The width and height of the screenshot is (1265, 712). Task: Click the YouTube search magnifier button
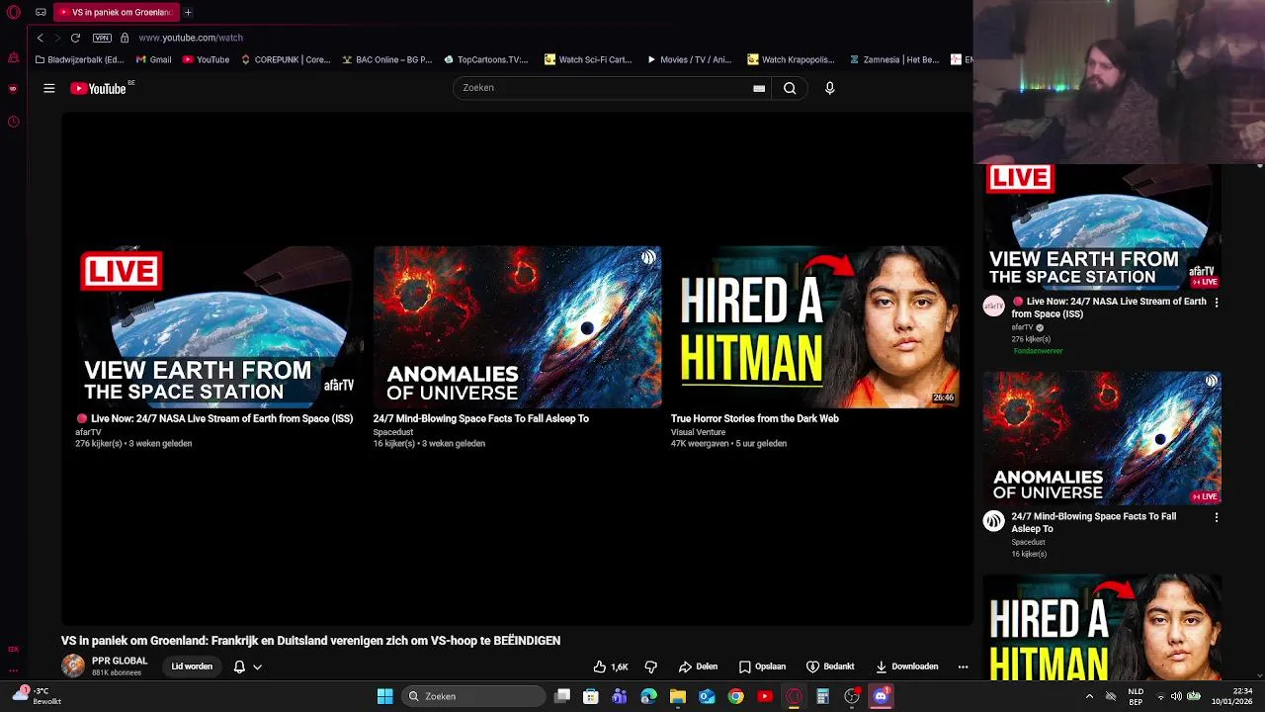(x=790, y=88)
